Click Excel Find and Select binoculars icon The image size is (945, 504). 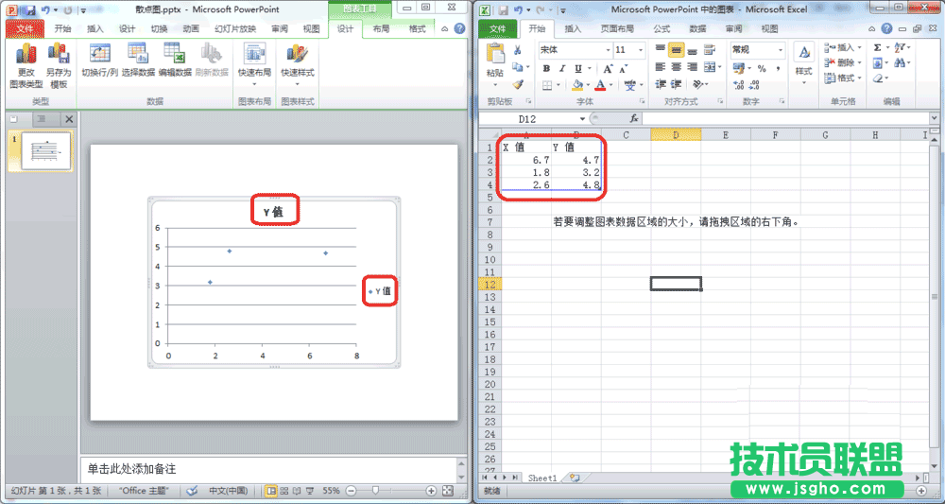point(901,62)
